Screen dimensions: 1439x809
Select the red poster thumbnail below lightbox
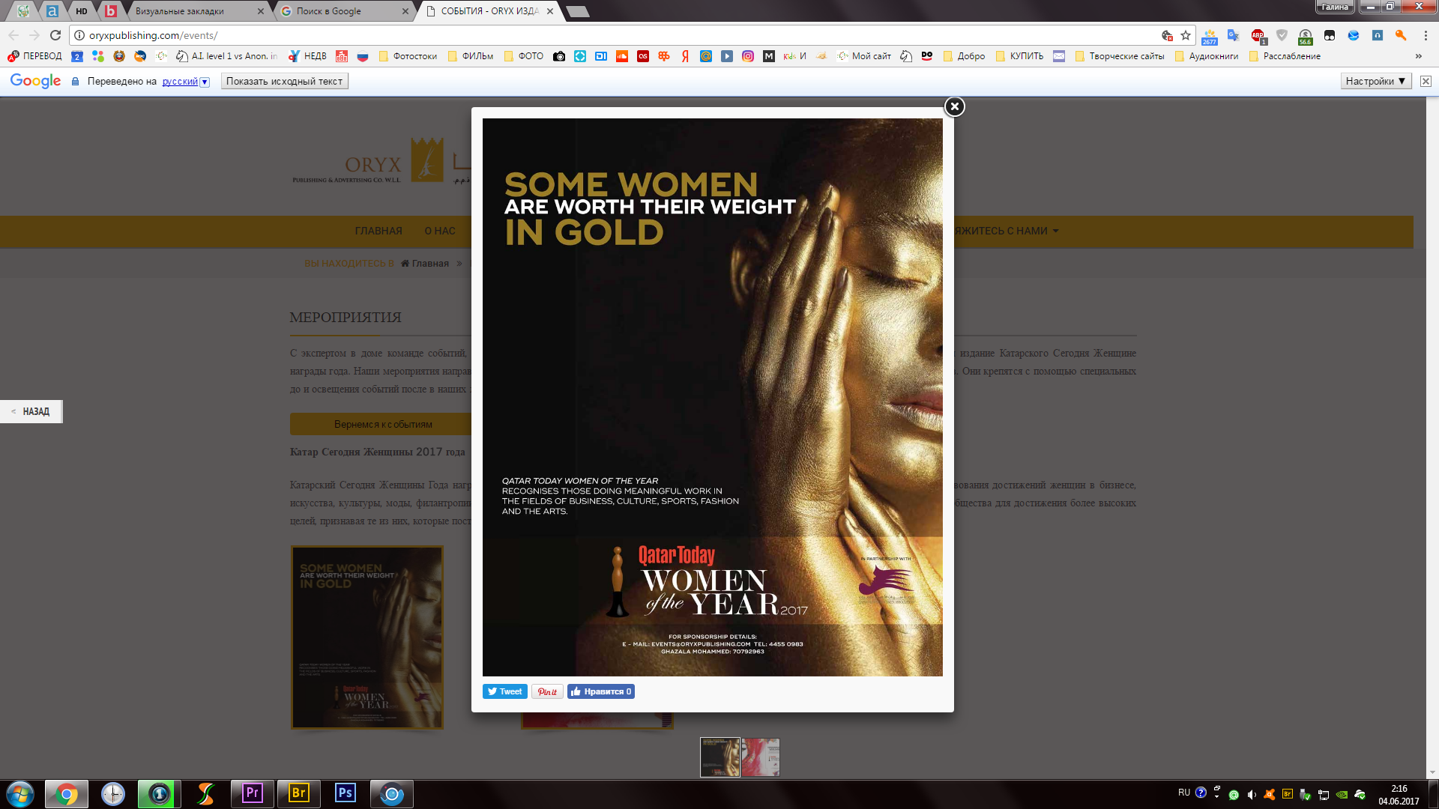[x=760, y=757]
